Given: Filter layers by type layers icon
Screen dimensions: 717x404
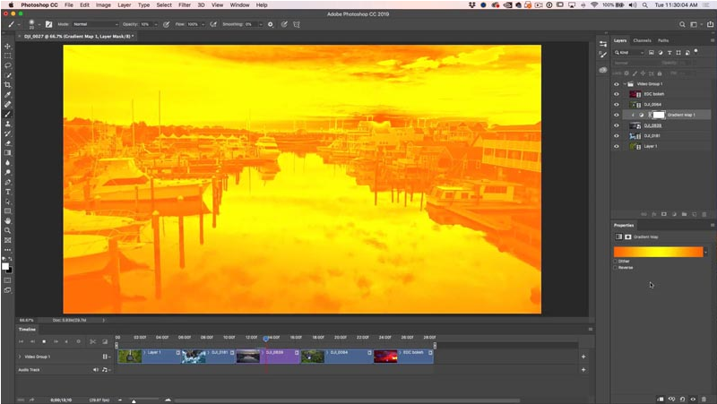Looking at the screenshot, I should tap(669, 53).
